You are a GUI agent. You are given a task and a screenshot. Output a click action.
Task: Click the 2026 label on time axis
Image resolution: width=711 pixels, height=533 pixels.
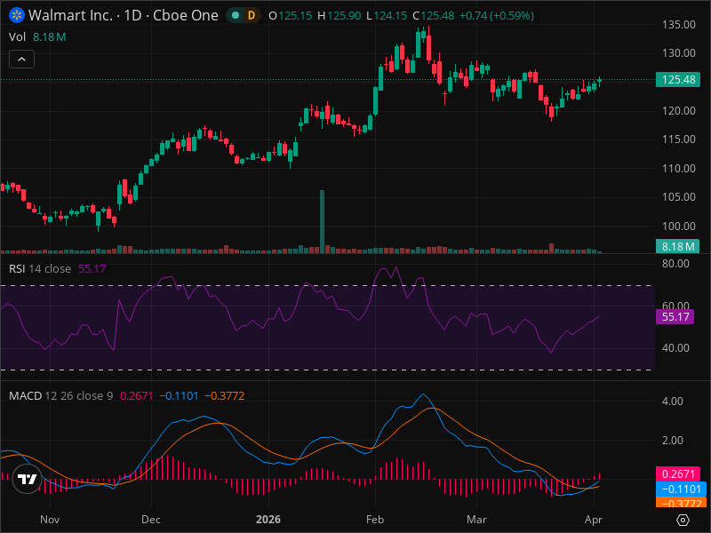268,520
